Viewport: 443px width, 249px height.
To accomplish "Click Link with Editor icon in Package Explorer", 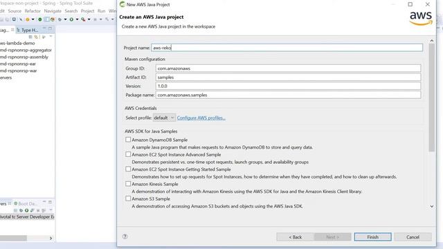I will 36,37.
